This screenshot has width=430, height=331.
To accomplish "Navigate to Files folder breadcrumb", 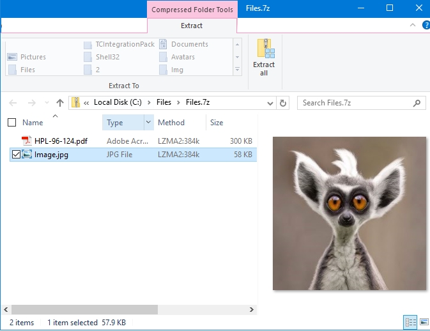I will [x=164, y=102].
